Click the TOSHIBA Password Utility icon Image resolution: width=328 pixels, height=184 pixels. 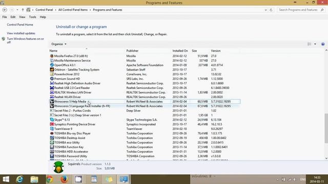[52, 156]
